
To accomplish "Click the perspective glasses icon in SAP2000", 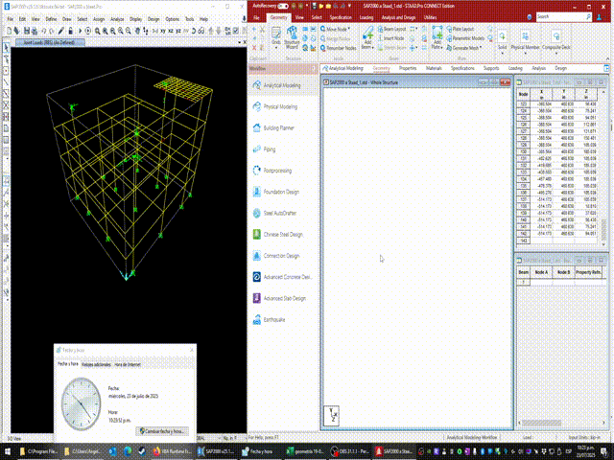I will (201, 31).
